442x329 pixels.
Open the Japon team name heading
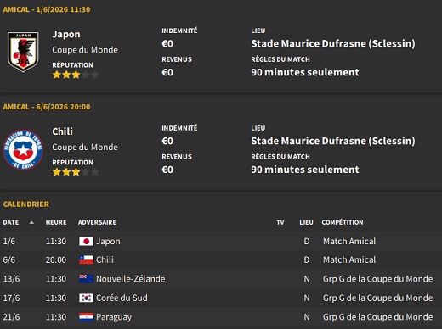tap(66, 34)
